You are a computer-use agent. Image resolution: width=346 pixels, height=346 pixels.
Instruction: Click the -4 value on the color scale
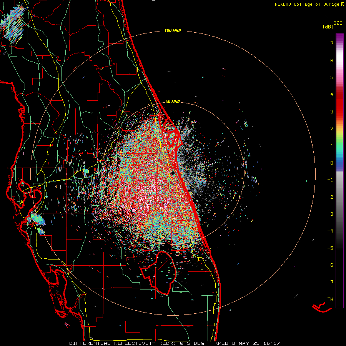pos(330,231)
